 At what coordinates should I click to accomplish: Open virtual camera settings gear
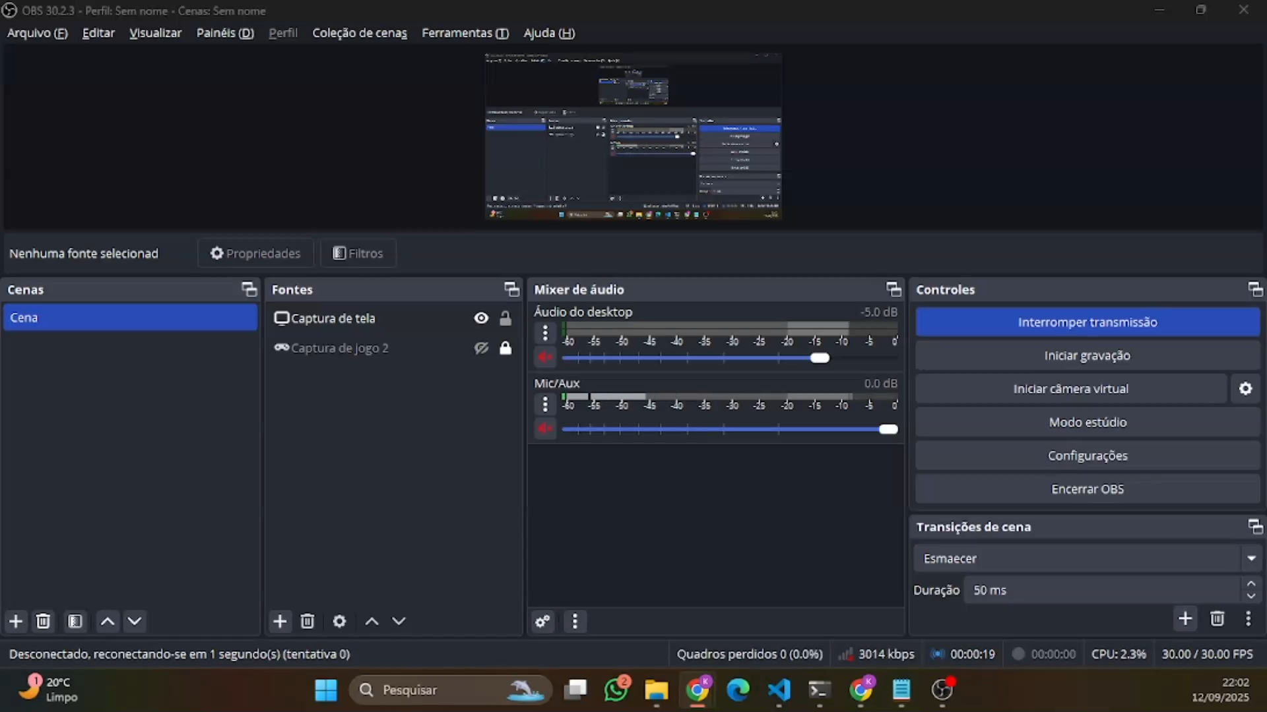pos(1245,389)
